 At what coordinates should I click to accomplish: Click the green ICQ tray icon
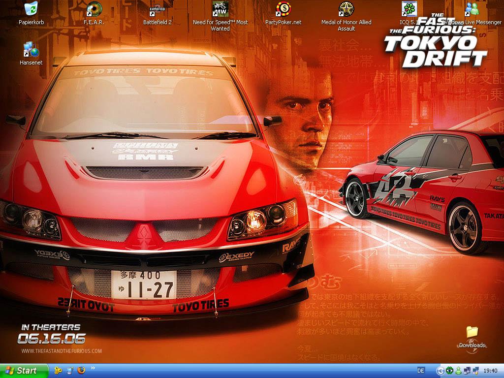[x=449, y=371]
